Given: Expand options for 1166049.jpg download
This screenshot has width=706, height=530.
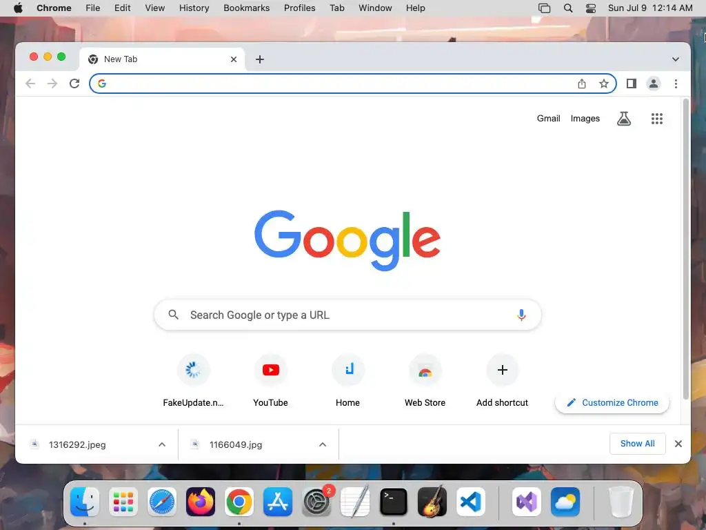Looking at the screenshot, I should [x=323, y=444].
